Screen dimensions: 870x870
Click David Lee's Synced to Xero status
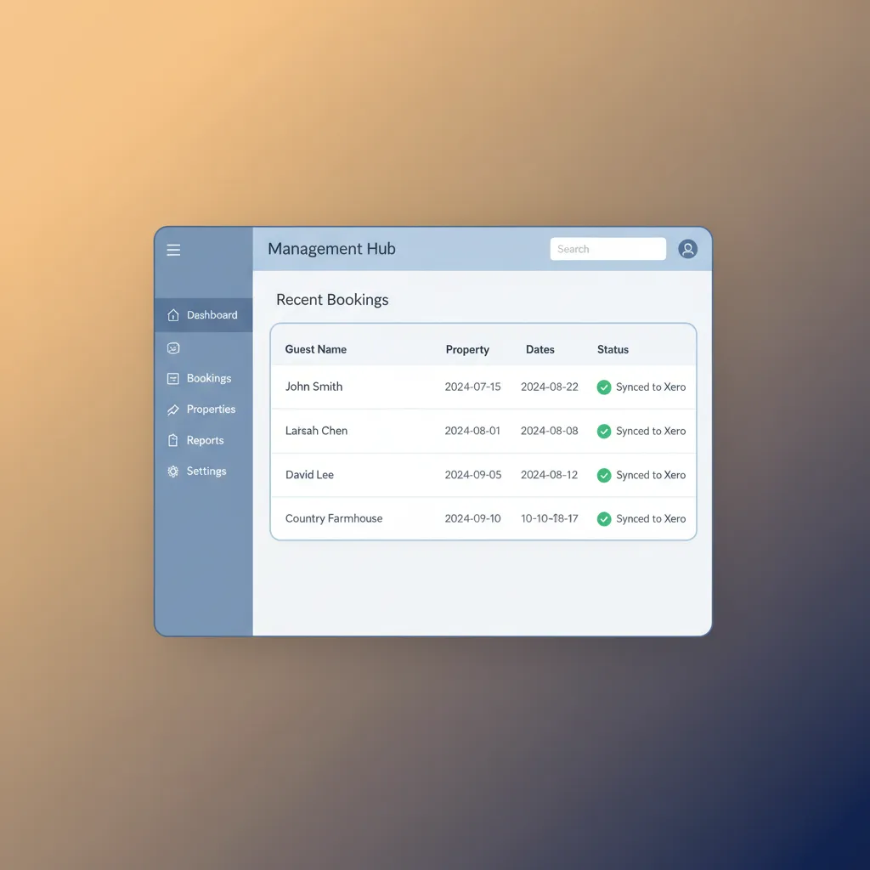(651, 475)
